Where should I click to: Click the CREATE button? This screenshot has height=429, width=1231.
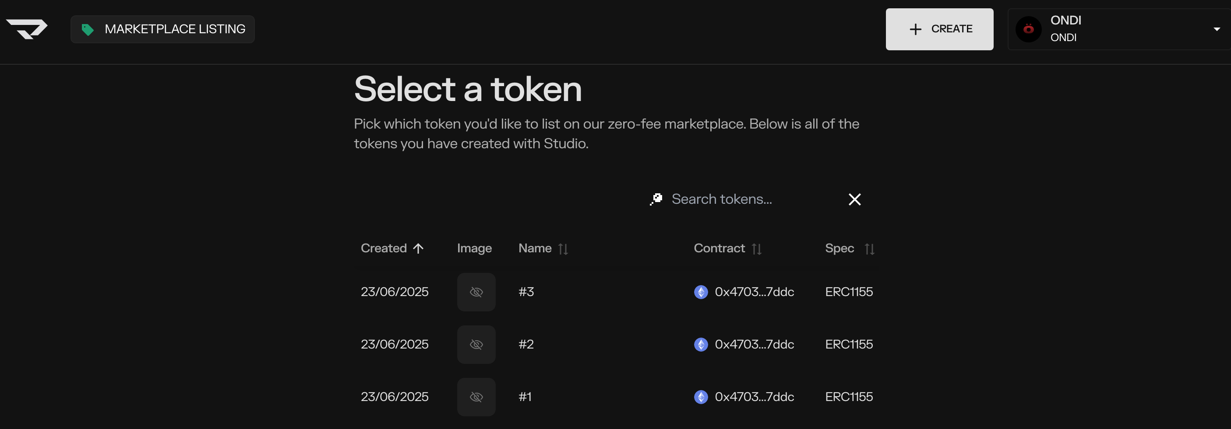coord(939,29)
